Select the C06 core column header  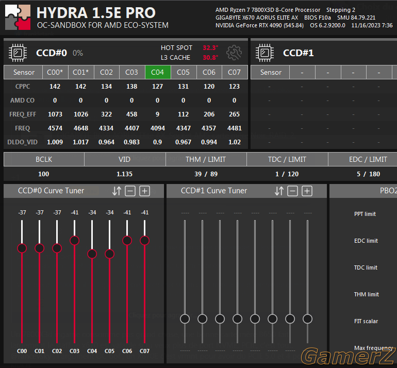pyautogui.click(x=209, y=72)
